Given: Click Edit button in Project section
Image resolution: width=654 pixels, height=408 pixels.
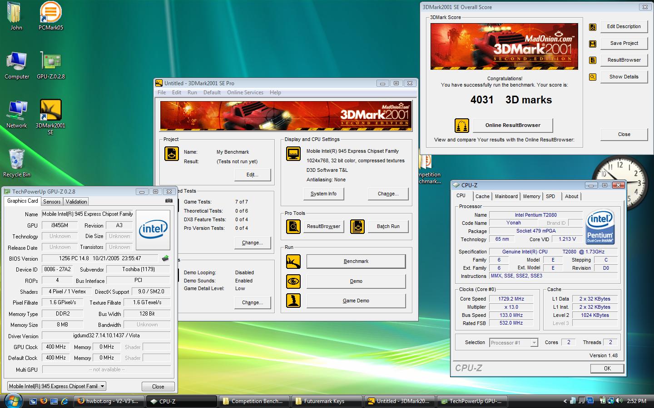Looking at the screenshot, I should click(x=253, y=175).
